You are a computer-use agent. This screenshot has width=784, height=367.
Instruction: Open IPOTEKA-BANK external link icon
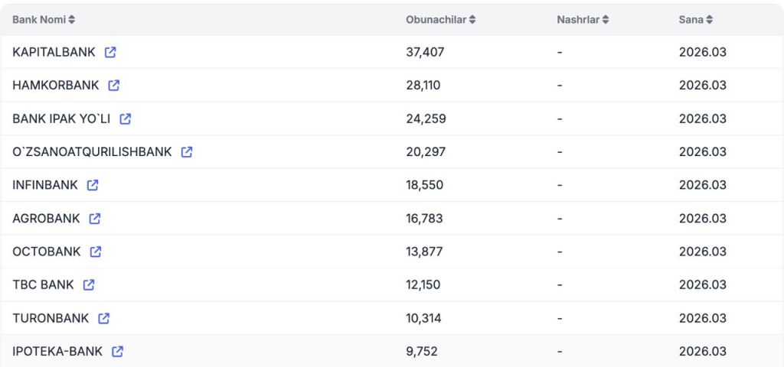pyautogui.click(x=118, y=352)
